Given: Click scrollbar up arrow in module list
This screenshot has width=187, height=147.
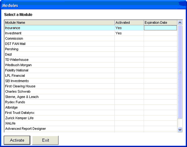Looking at the screenshot, I should click(180, 23).
